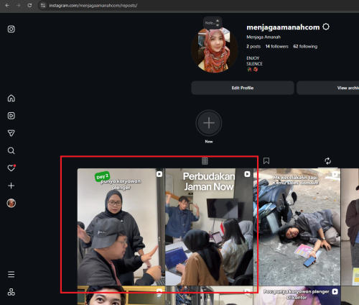359x305 pixels.
Task: Click the browser address bar URL
Action: point(93,5)
